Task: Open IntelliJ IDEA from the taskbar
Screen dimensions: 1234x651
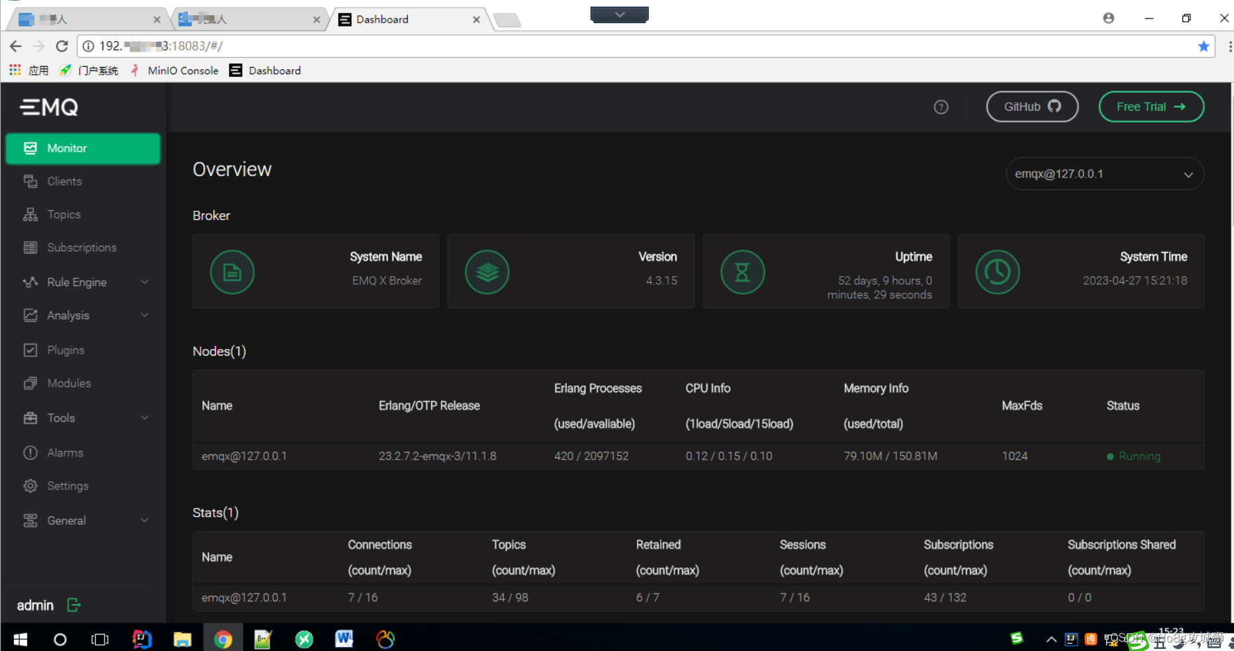Action: click(142, 639)
